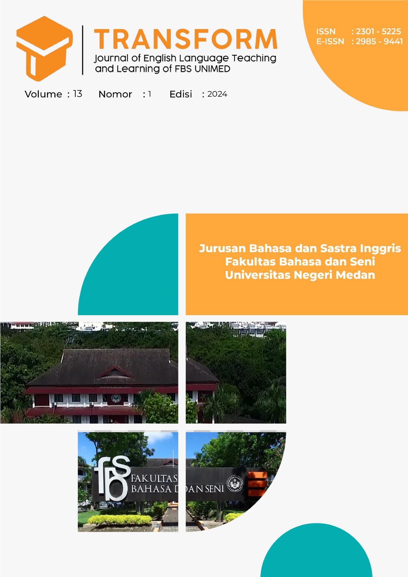
Task: Click the large white 'fbs' letters on the sign
Action: click(112, 478)
